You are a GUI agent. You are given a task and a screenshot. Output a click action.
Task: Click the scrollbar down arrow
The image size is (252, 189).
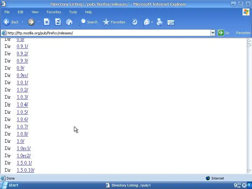249,171
